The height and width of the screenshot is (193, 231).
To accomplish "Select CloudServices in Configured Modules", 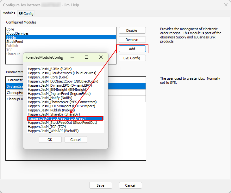I will (61, 33).
